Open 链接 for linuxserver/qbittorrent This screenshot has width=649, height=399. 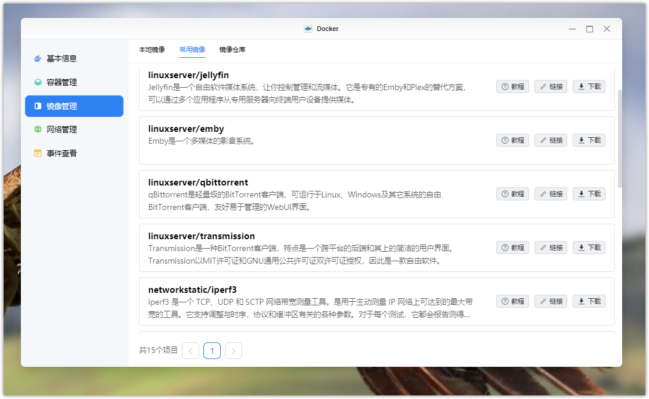551,194
